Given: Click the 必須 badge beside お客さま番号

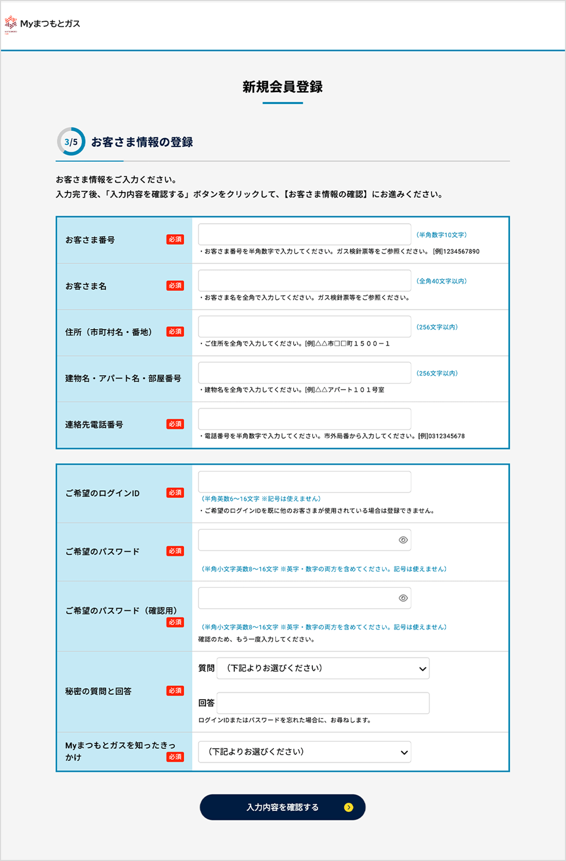Looking at the screenshot, I should tap(175, 239).
